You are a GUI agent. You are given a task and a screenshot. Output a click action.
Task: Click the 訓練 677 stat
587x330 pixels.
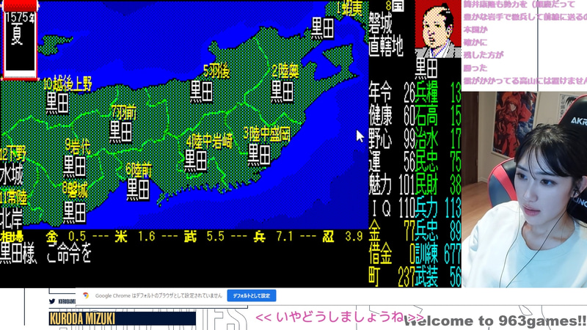438,255
